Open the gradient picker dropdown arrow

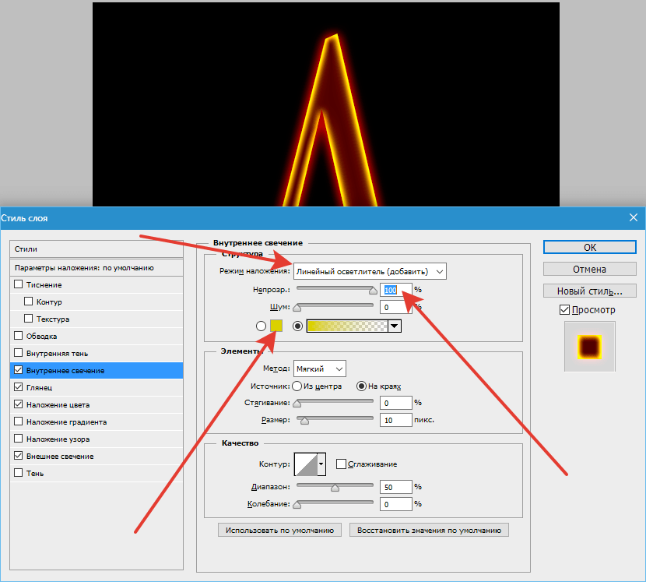[x=394, y=326]
